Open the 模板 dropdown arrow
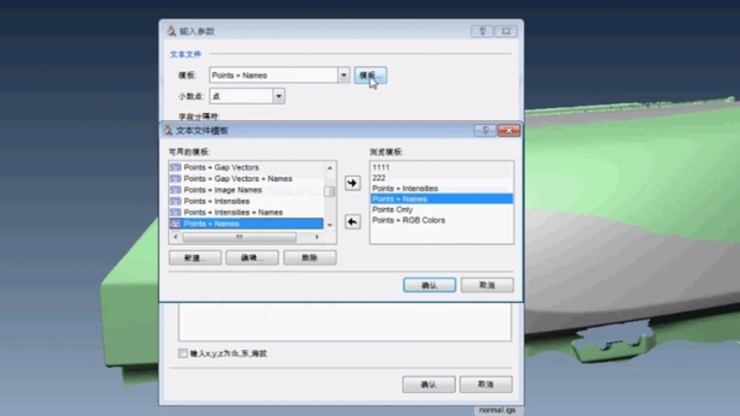The height and width of the screenshot is (416, 740). tap(344, 75)
